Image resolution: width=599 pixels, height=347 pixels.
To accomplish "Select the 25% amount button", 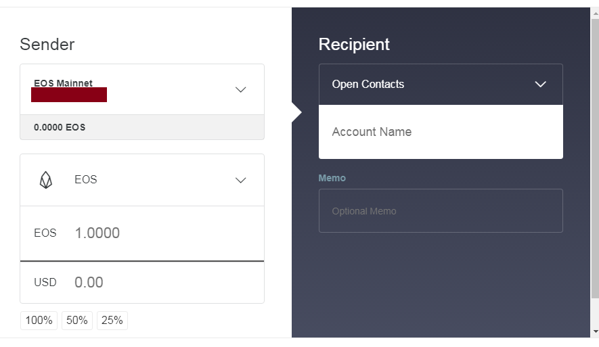I will (x=112, y=320).
